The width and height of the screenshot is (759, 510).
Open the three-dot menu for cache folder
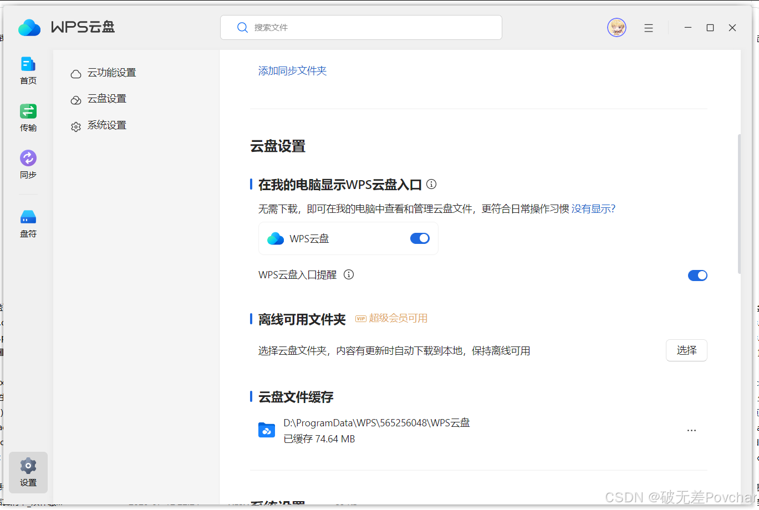coord(691,430)
